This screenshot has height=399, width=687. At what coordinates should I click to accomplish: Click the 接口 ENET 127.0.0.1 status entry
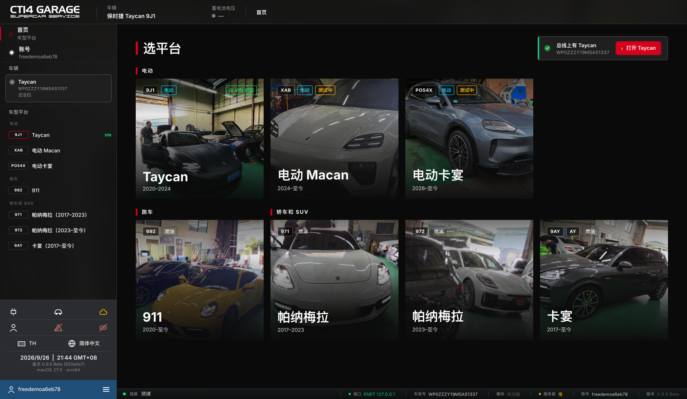click(x=372, y=394)
